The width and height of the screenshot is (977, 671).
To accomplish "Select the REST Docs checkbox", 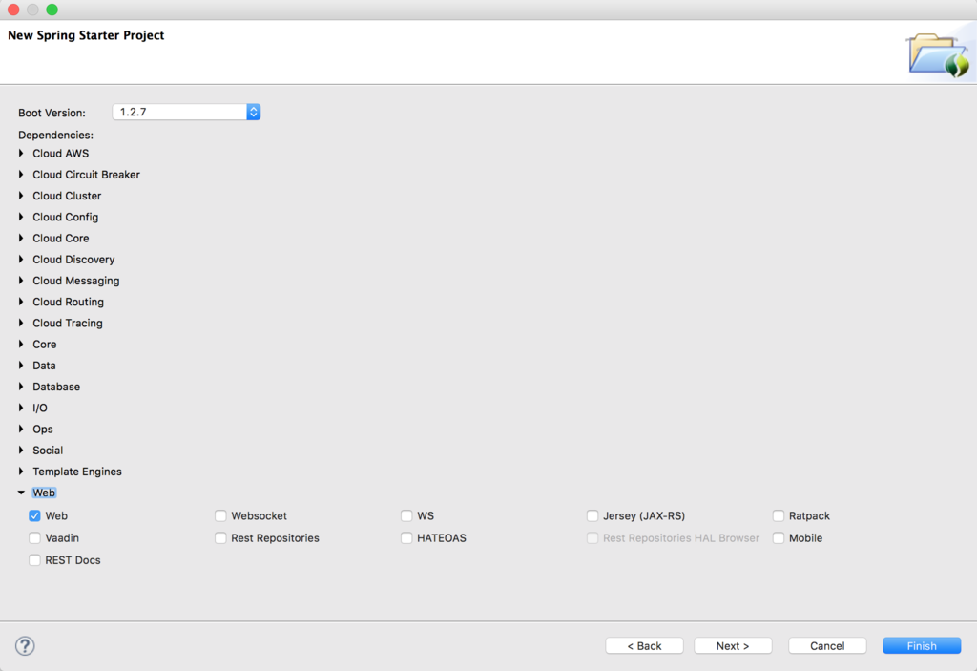I will [x=34, y=560].
